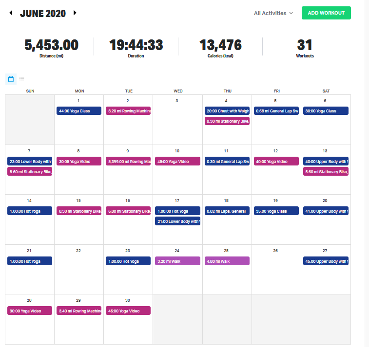Open the 0.68 mi General Lap Swim entry
The width and height of the screenshot is (369, 347).
coord(276,111)
